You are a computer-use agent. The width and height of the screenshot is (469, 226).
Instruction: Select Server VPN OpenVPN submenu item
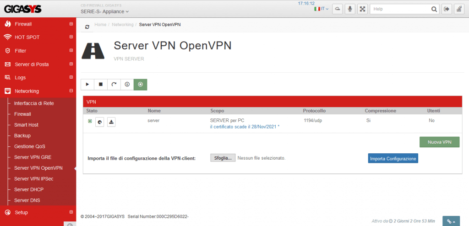click(38, 168)
